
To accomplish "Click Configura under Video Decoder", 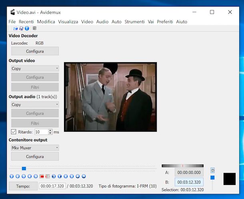I will [35, 51].
